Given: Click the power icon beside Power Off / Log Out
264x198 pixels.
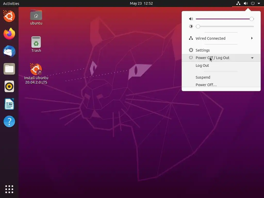Looking at the screenshot, I should [x=191, y=57].
